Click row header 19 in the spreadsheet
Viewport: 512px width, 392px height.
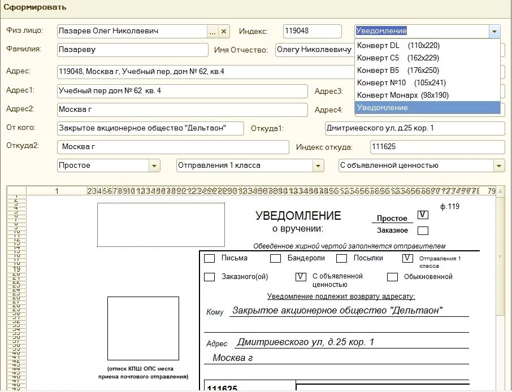coord(16,269)
